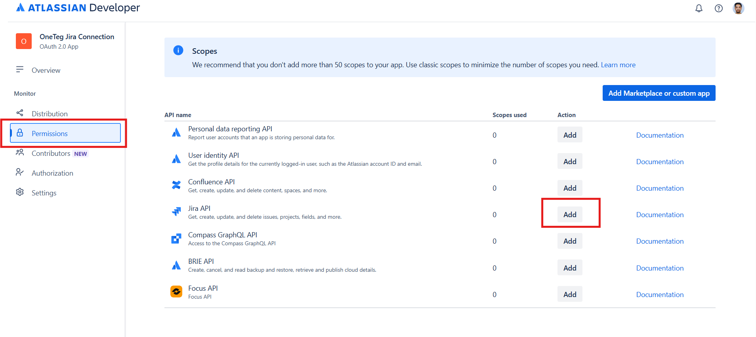Open the help question mark icon
756x337 pixels.
[719, 8]
